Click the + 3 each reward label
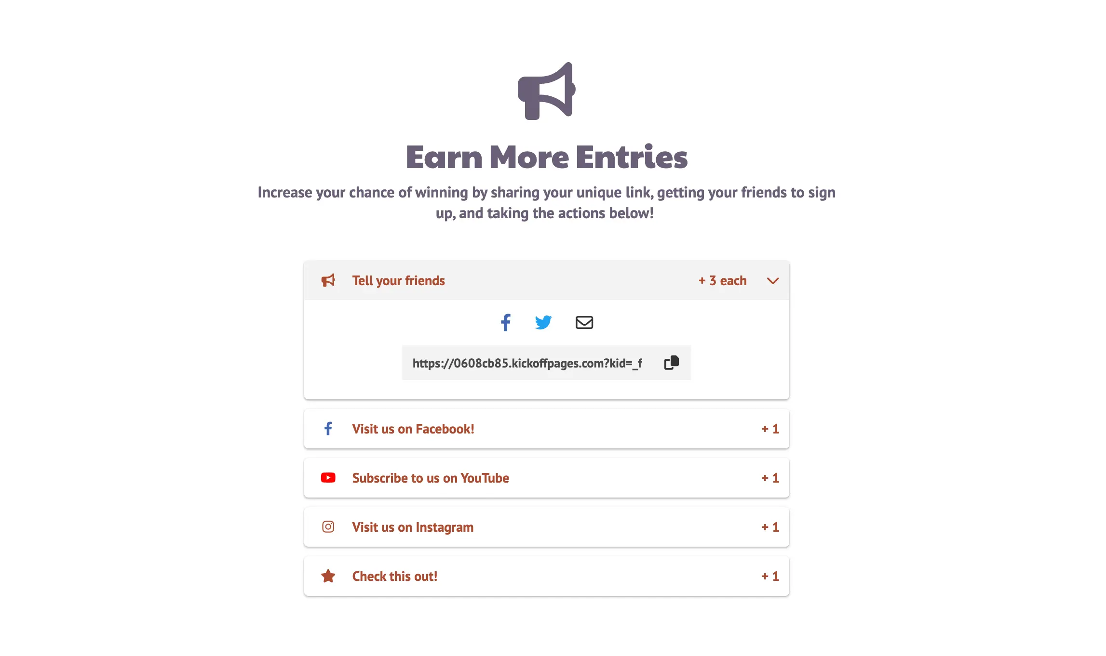This screenshot has width=1106, height=656. 722,281
